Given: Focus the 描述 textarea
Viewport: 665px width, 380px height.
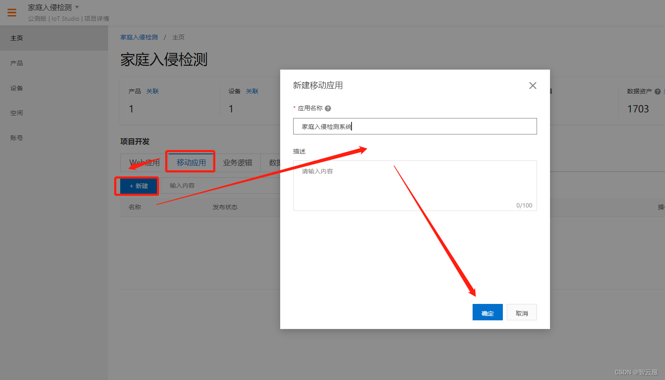Looking at the screenshot, I should (x=415, y=186).
